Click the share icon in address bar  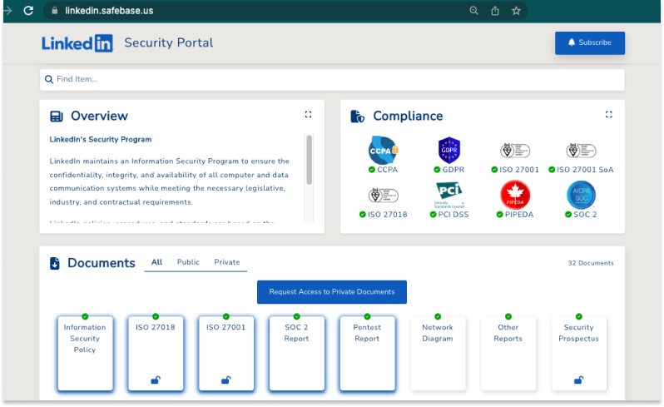(x=495, y=11)
